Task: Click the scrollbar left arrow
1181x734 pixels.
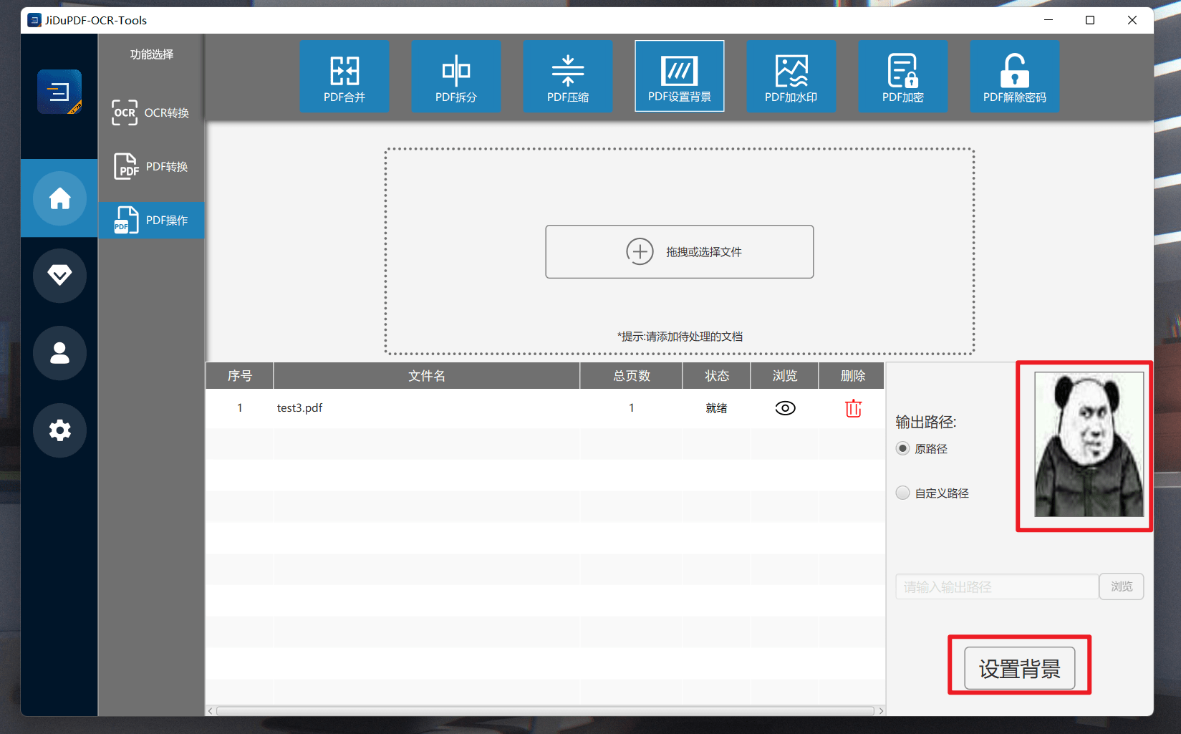Action: tap(210, 711)
